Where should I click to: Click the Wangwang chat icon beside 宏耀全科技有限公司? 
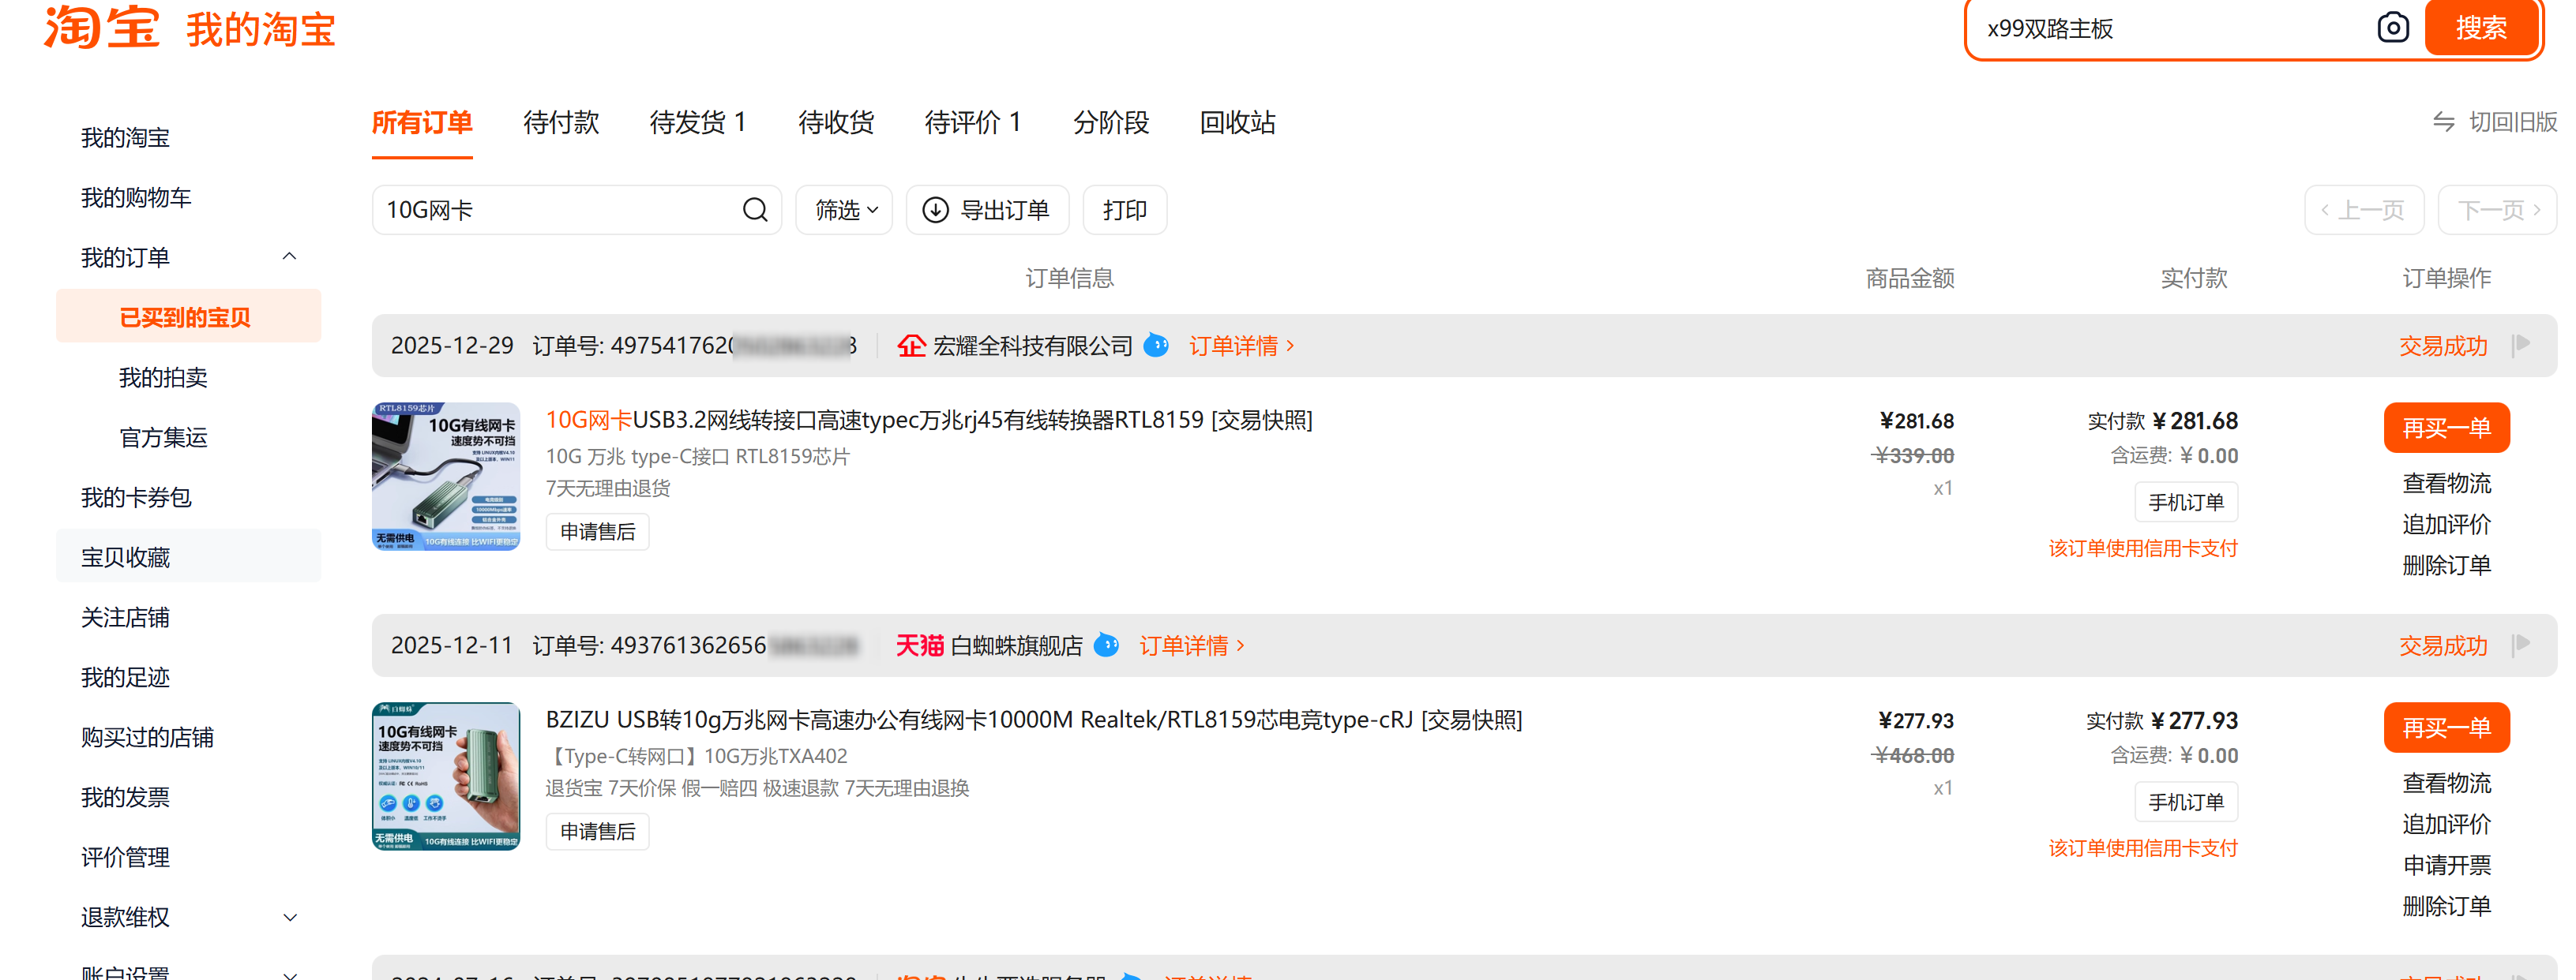(x=1156, y=346)
